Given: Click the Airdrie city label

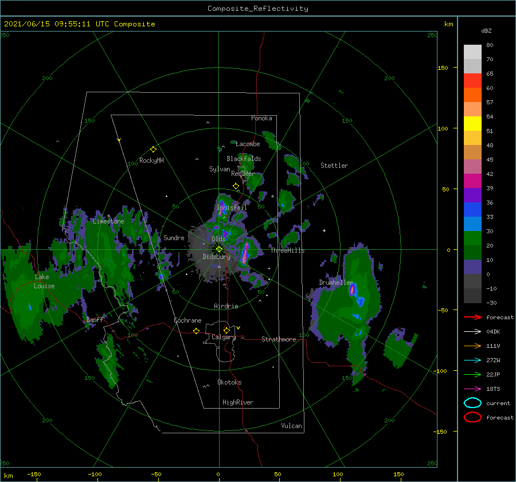Looking at the screenshot, I should tap(226, 306).
